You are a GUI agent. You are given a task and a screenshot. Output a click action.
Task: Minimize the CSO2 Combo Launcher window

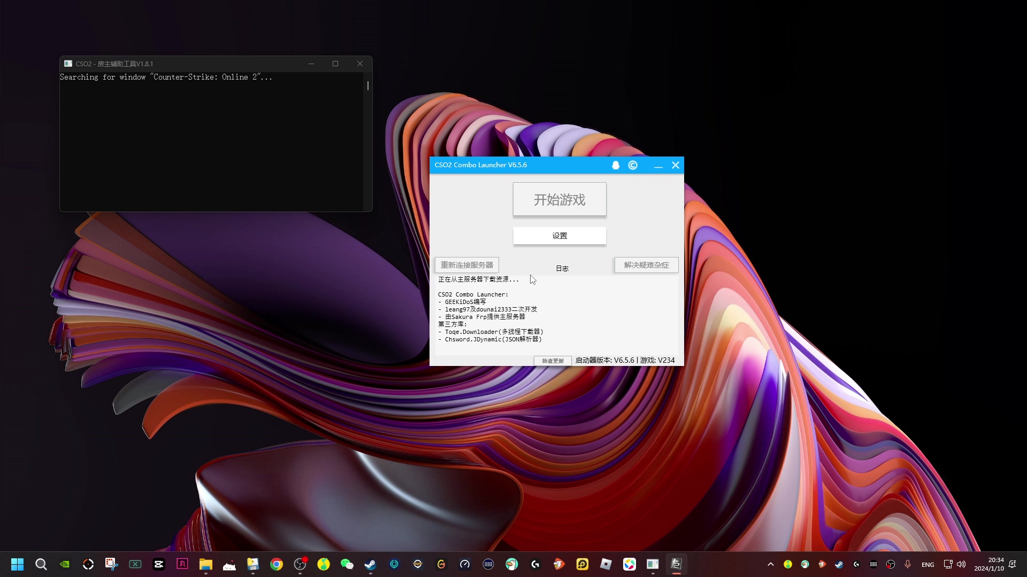(x=658, y=166)
